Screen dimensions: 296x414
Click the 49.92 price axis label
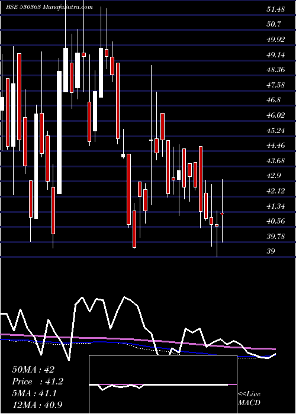tap(276, 40)
